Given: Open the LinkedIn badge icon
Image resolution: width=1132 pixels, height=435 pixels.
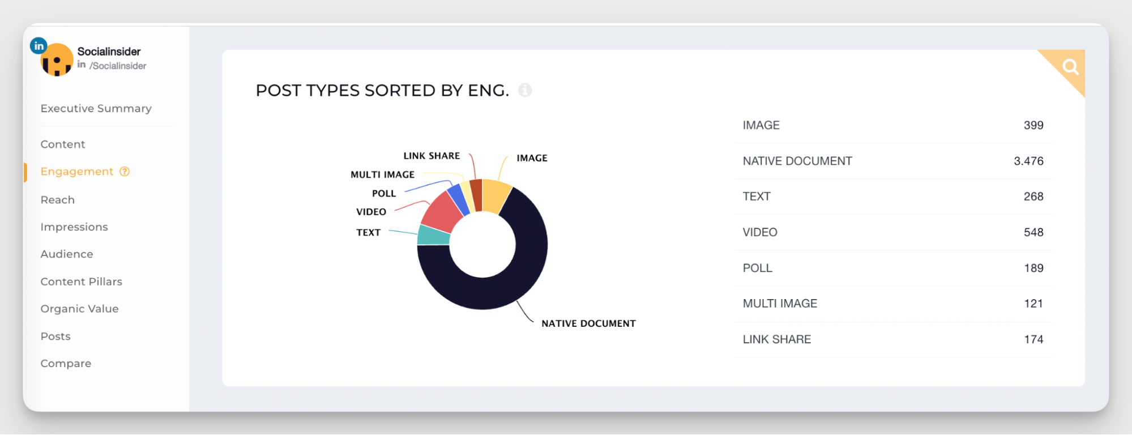Looking at the screenshot, I should [x=39, y=45].
